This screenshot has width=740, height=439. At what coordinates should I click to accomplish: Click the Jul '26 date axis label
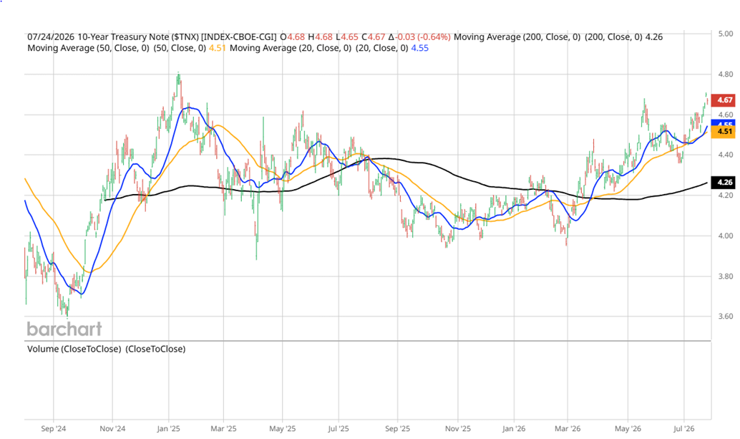(684, 428)
